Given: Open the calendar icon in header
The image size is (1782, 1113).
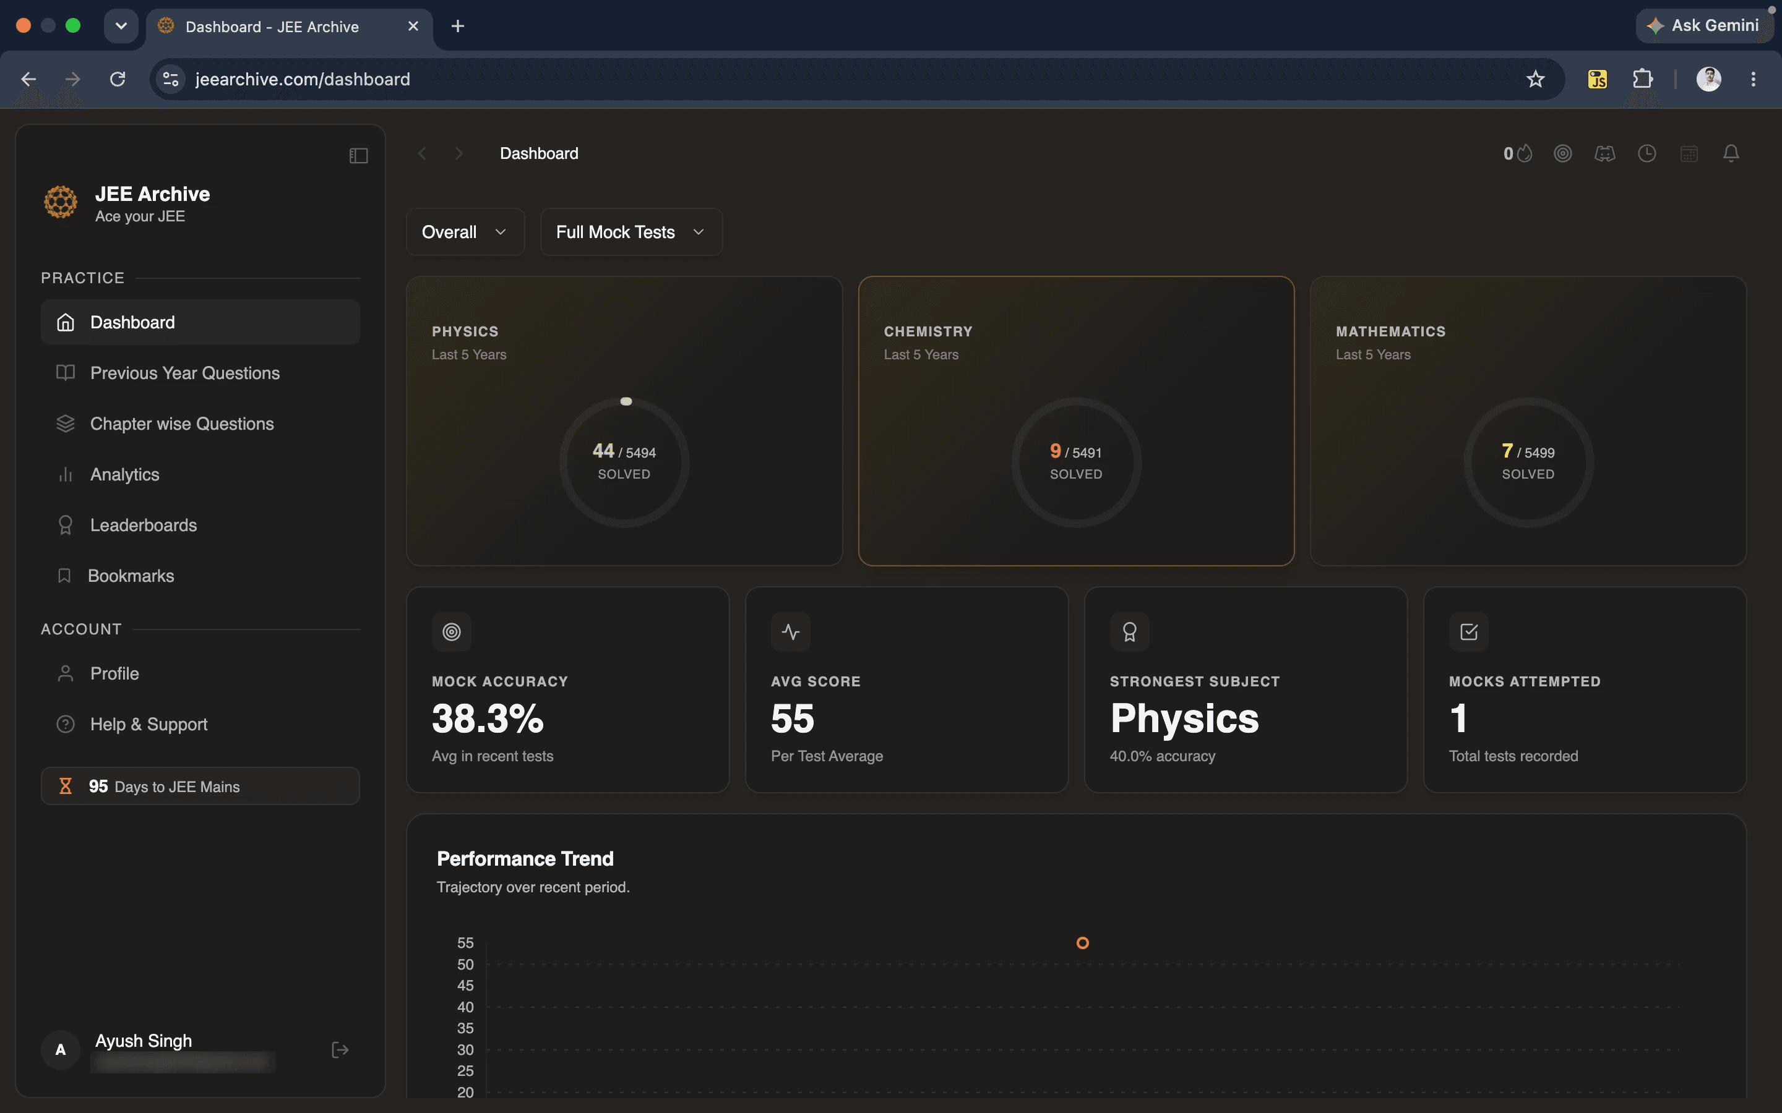Looking at the screenshot, I should pos(1689,153).
